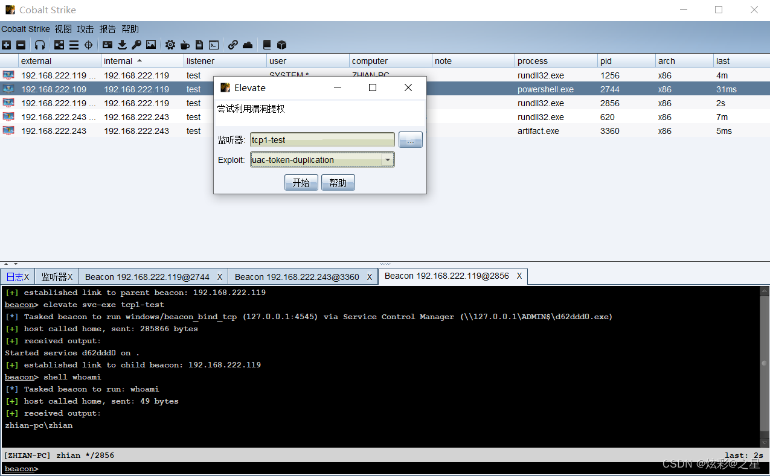This screenshot has width=770, height=476.
Task: Open the 攻击 menu
Action: 85,29
